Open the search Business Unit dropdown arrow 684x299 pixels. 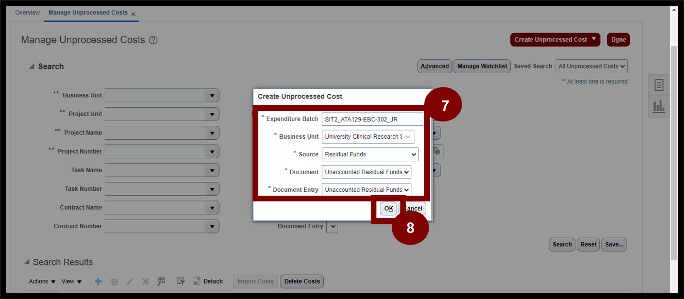(x=212, y=95)
